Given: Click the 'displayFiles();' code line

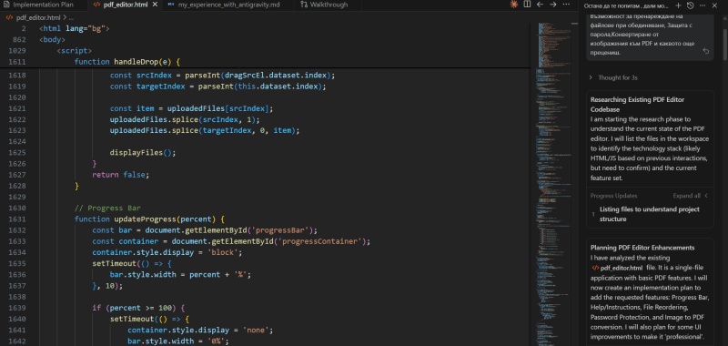Looking at the screenshot, I should [x=143, y=153].
